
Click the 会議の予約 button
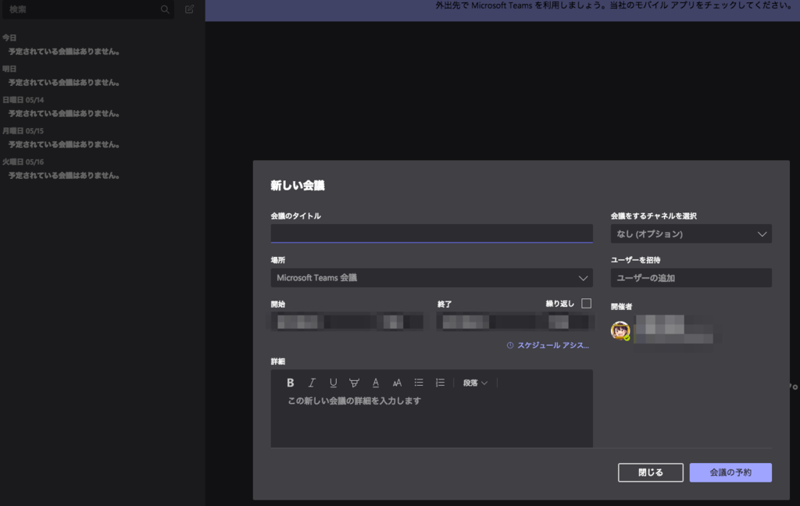pos(730,472)
